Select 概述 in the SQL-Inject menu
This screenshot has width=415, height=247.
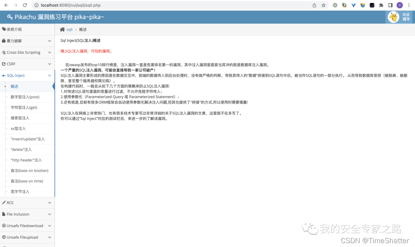[x=14, y=86]
